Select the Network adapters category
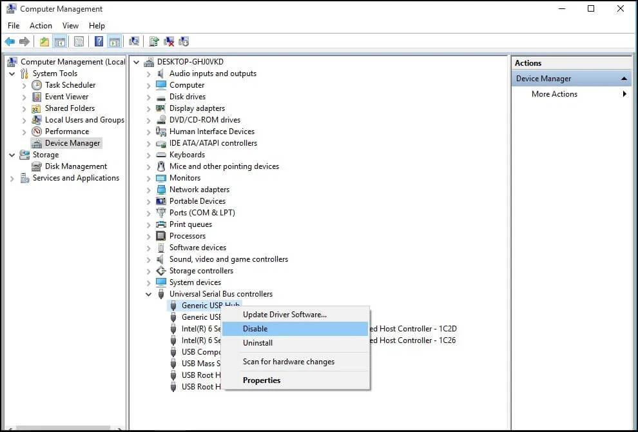638x432 pixels. 199,190
